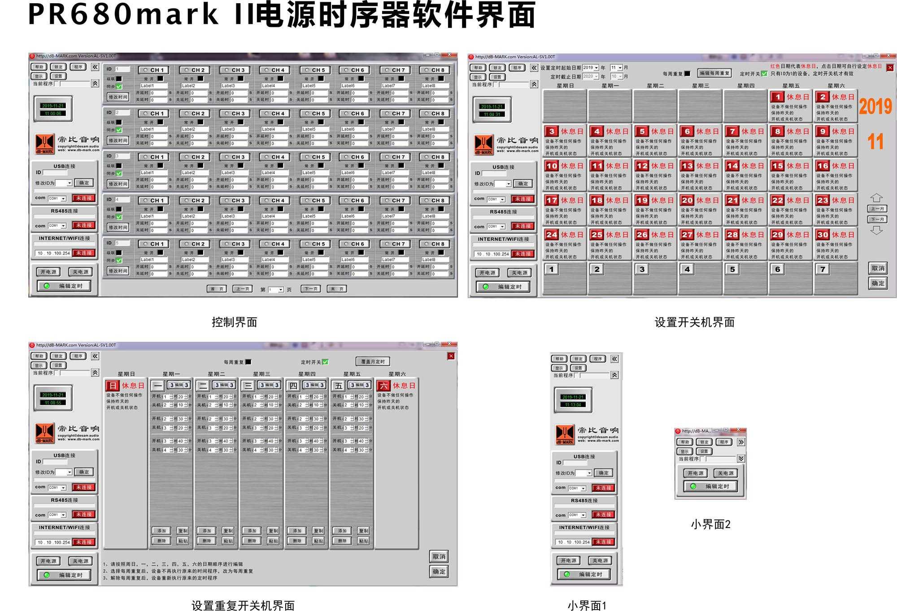Toggle 定时开关 green checkbox next to 覆盖月定时 button
This screenshot has height=611, width=897.
(x=325, y=362)
